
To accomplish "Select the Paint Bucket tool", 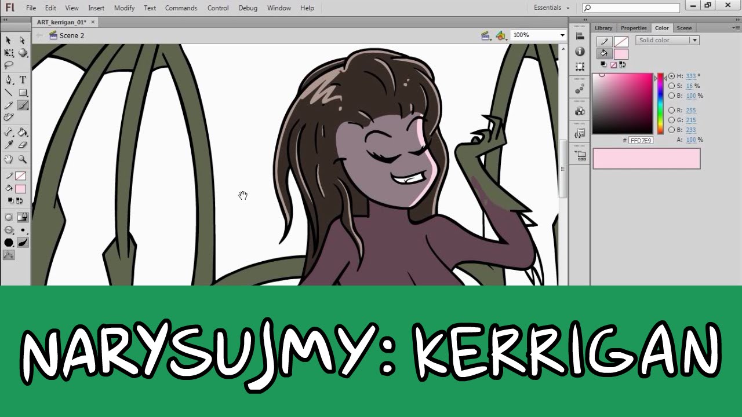I will pos(23,133).
